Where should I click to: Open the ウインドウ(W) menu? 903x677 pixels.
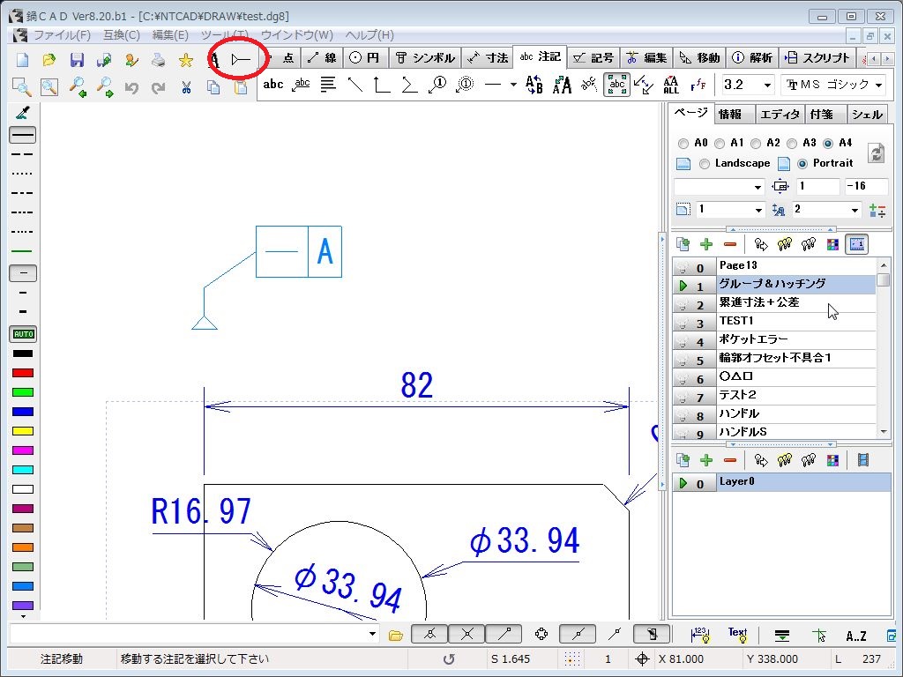point(296,35)
